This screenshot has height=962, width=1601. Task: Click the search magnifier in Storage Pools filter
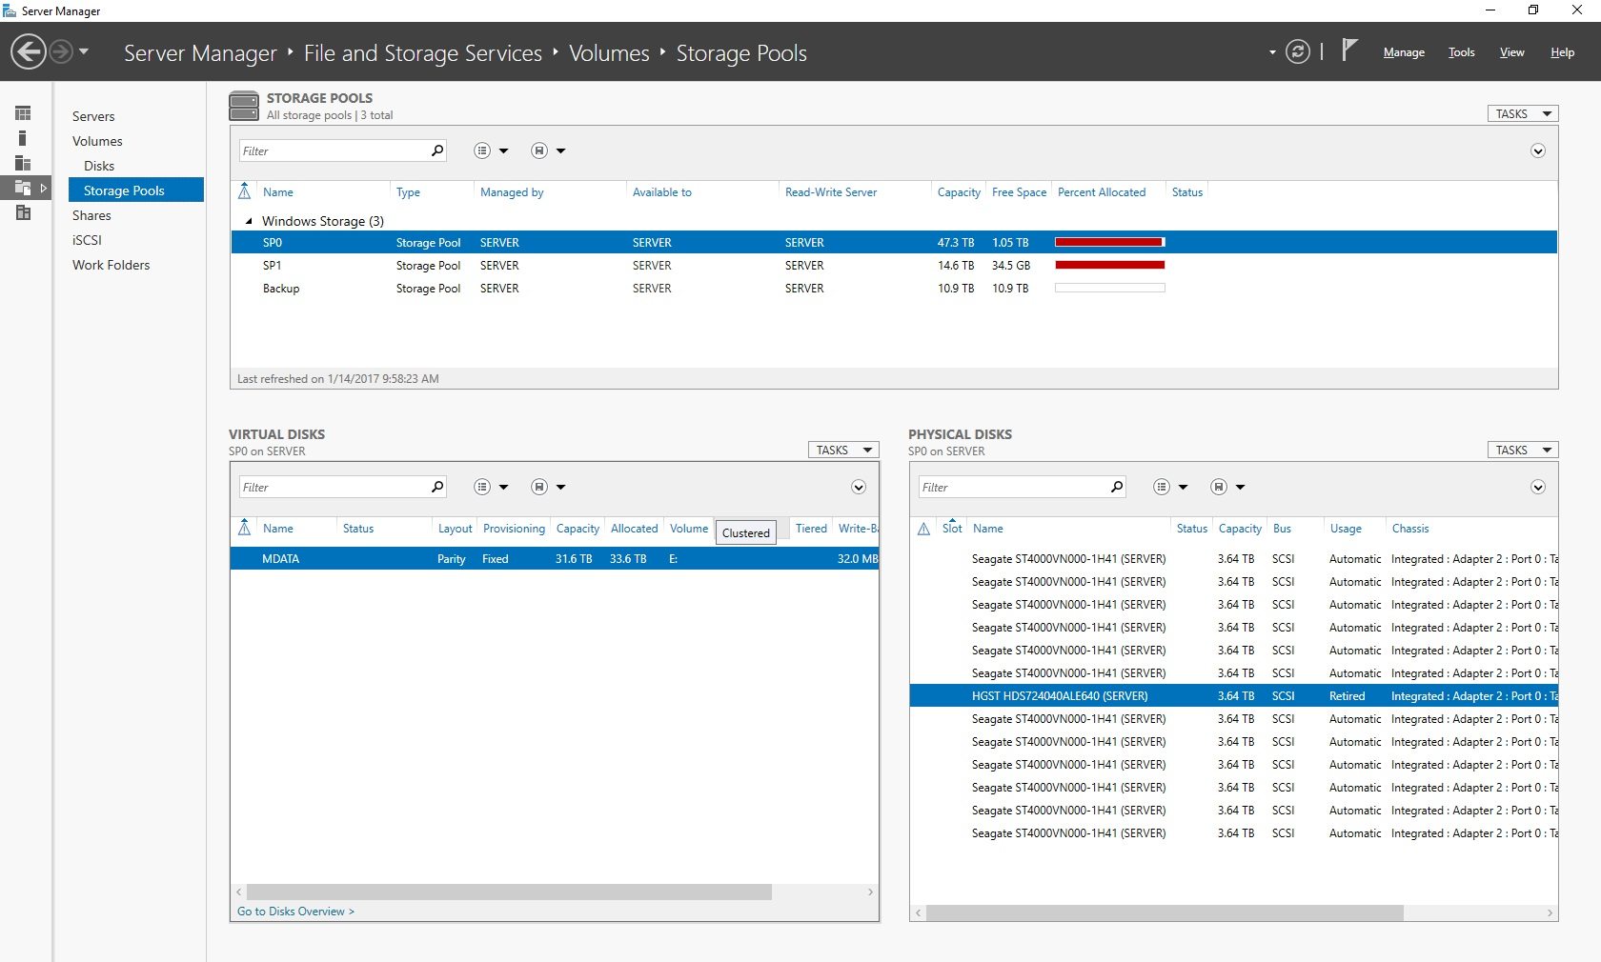click(437, 150)
